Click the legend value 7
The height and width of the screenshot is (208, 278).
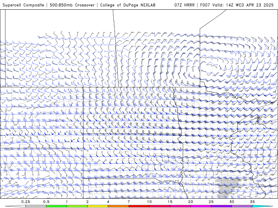coord(129,202)
